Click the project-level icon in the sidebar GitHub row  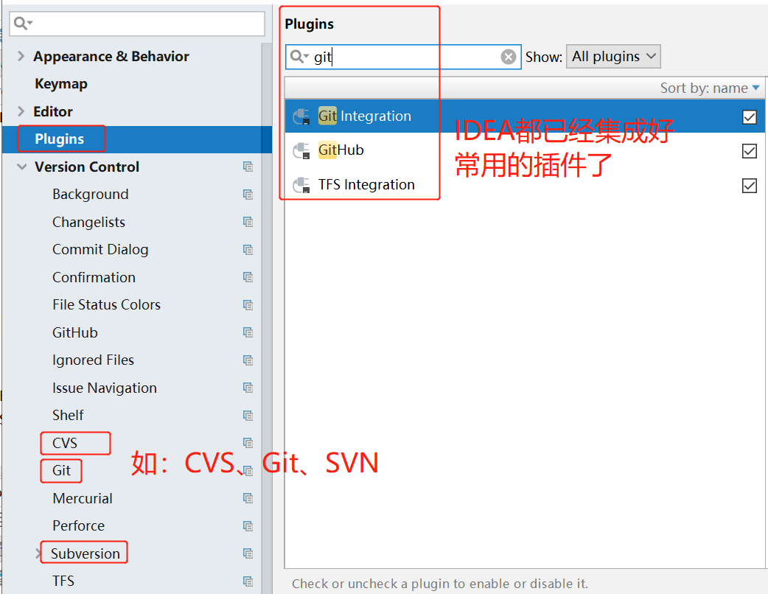click(248, 333)
